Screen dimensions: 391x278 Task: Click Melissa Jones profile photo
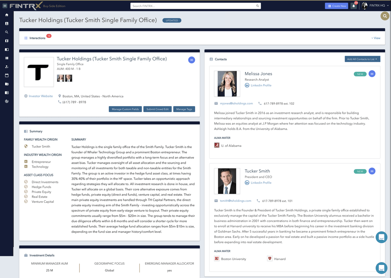[227, 84]
